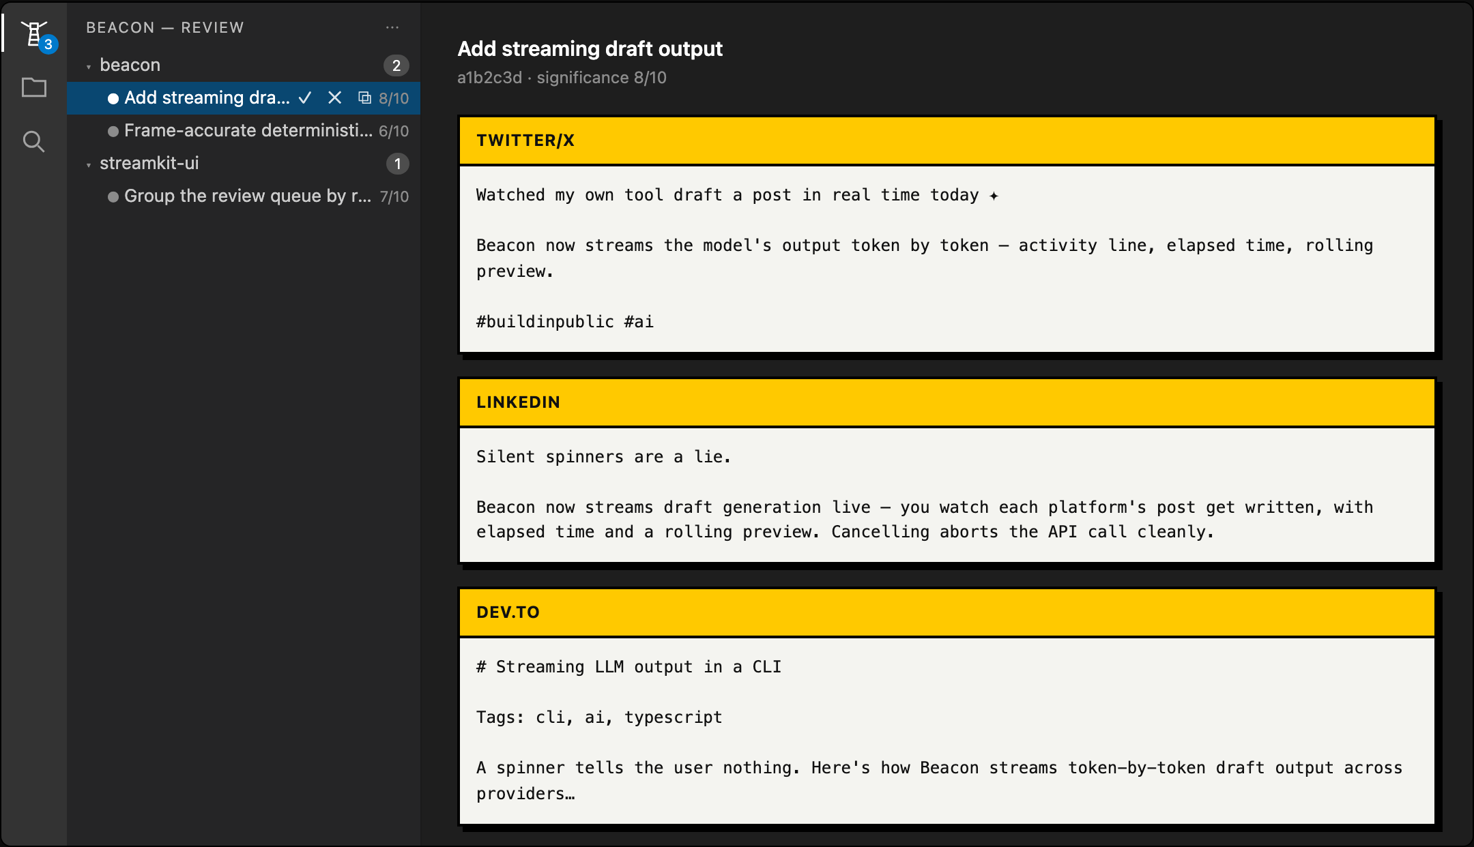Image resolution: width=1474 pixels, height=847 pixels.
Task: Click 'A spinner tells the user nothing' paragraph
Action: pos(939,780)
